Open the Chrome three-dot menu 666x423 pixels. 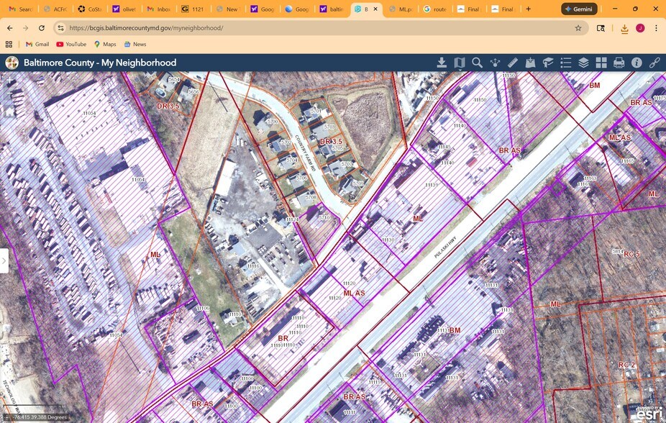[656, 28]
